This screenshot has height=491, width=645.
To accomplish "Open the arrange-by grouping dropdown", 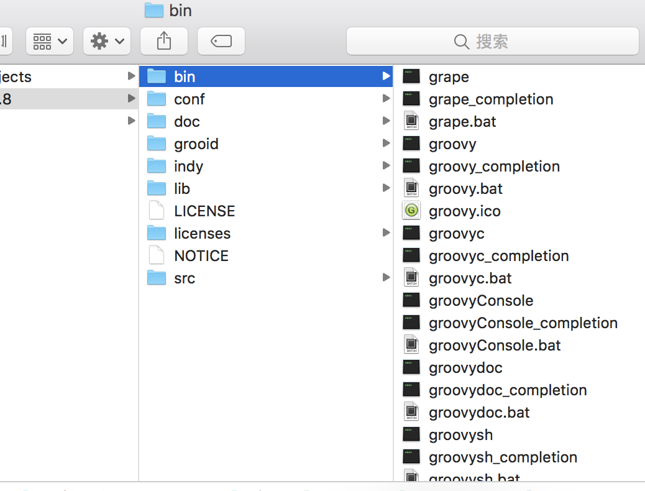I will point(49,41).
